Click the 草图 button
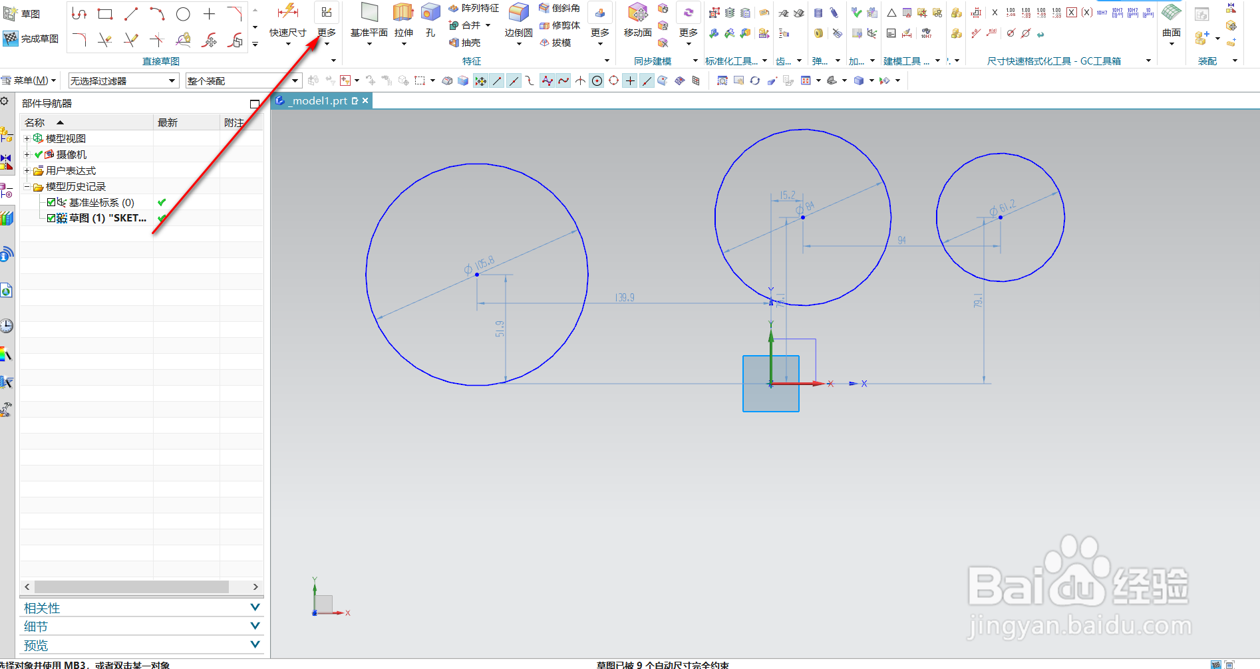The image size is (1260, 669). 22,14
